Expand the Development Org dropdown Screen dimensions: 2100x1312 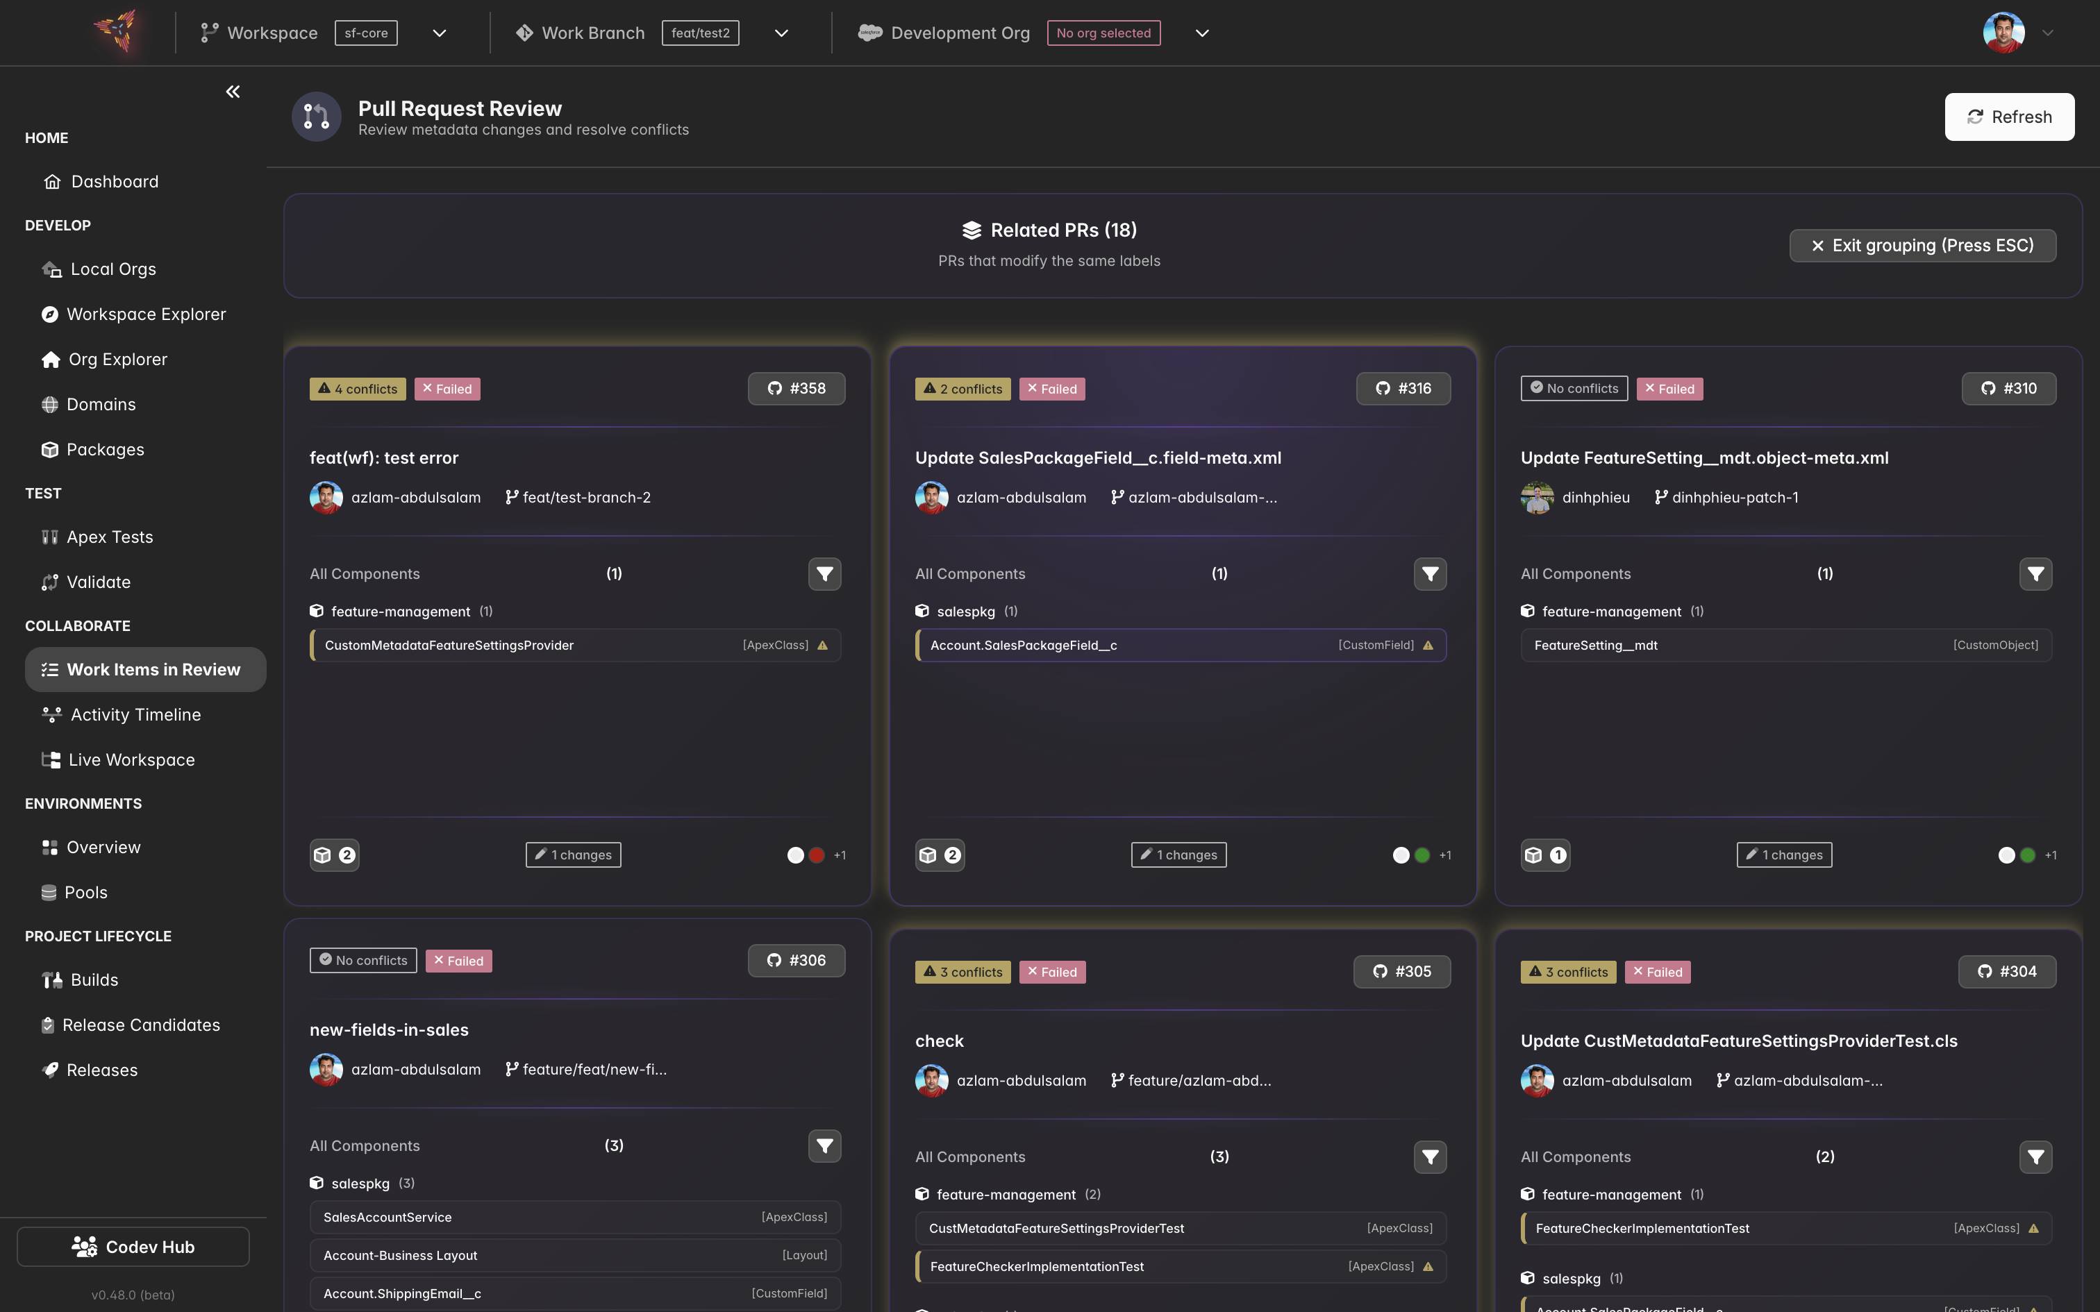pos(1202,33)
